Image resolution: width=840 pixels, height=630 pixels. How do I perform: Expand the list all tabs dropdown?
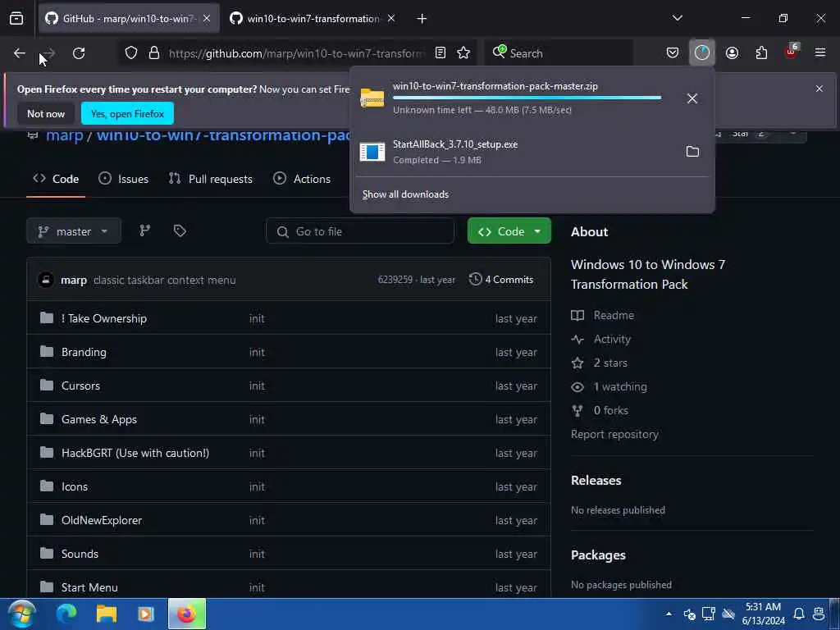tap(677, 19)
